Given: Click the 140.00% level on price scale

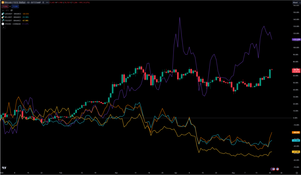Looking at the screenshot, I should coord(296,19).
